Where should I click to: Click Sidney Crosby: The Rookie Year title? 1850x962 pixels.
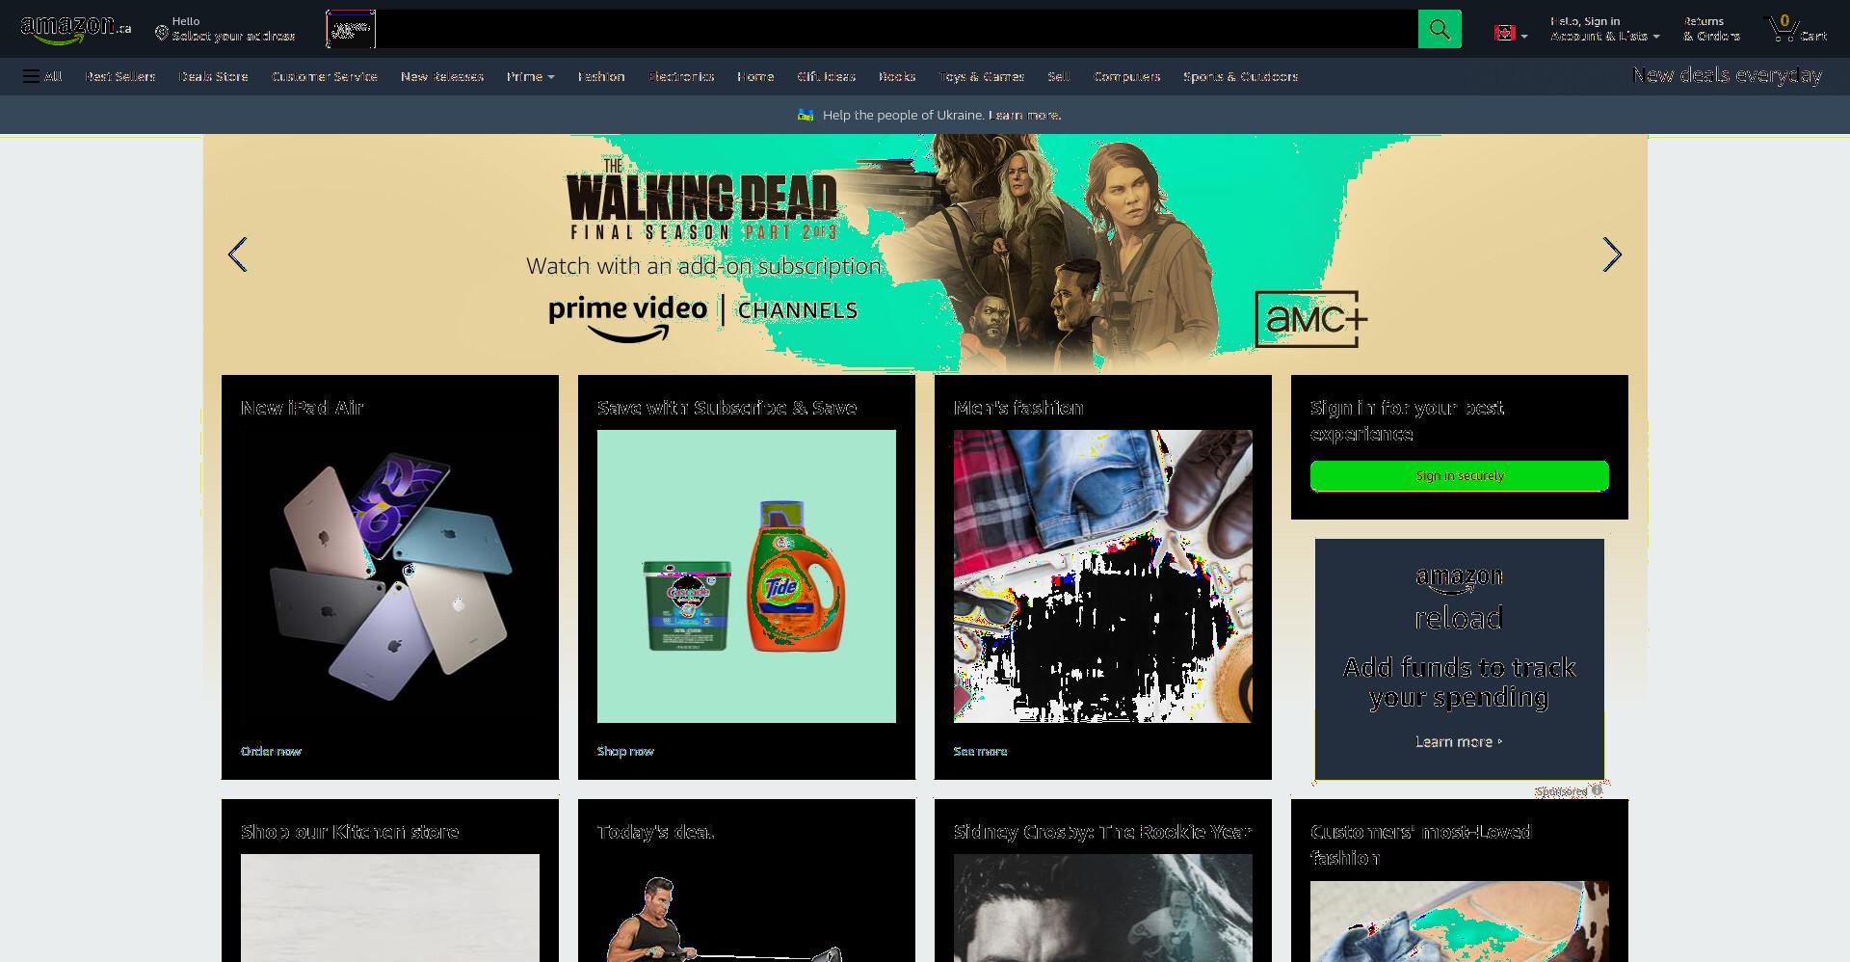pyautogui.click(x=1102, y=832)
